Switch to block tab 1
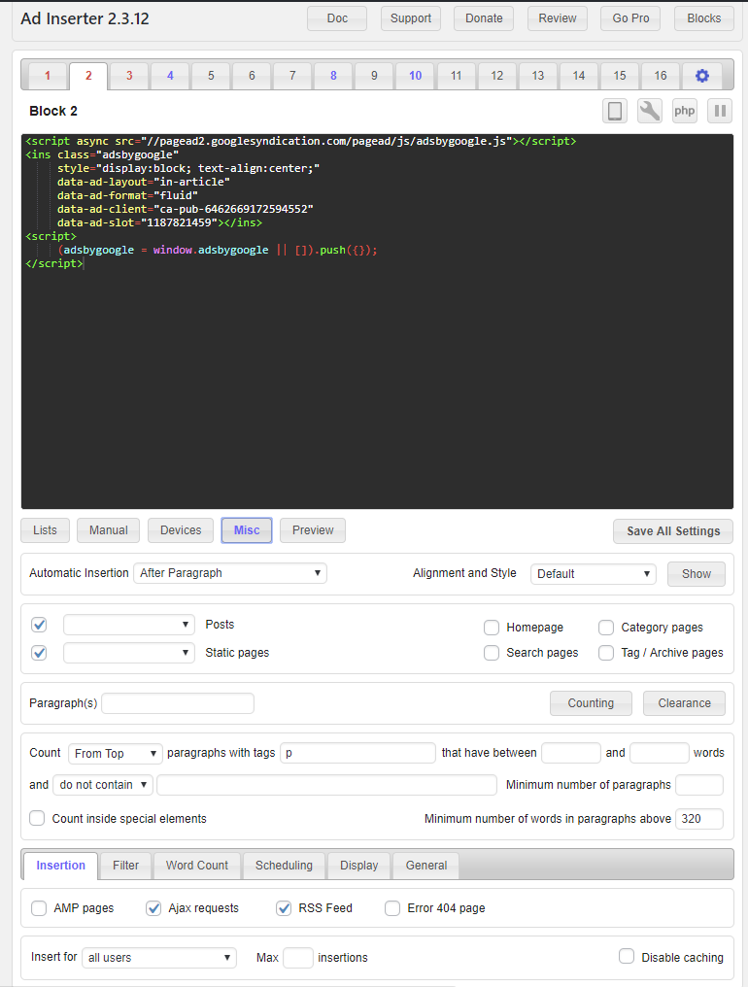The height and width of the screenshot is (987, 748). click(x=48, y=76)
